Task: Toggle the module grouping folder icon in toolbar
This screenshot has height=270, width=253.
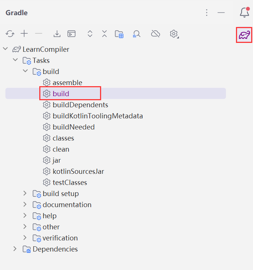Action: (119, 34)
